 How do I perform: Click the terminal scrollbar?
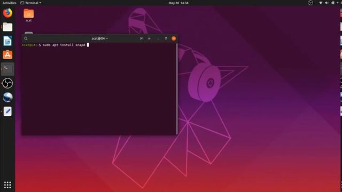[177, 89]
